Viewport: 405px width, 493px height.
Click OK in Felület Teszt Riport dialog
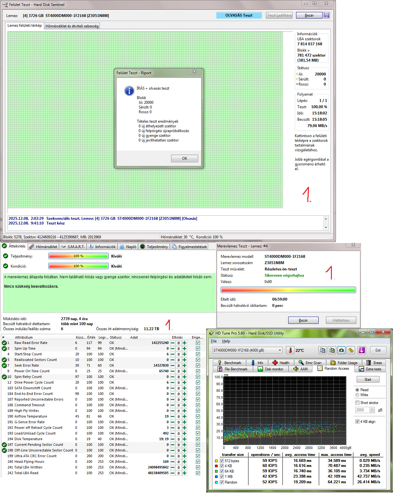[185, 158]
